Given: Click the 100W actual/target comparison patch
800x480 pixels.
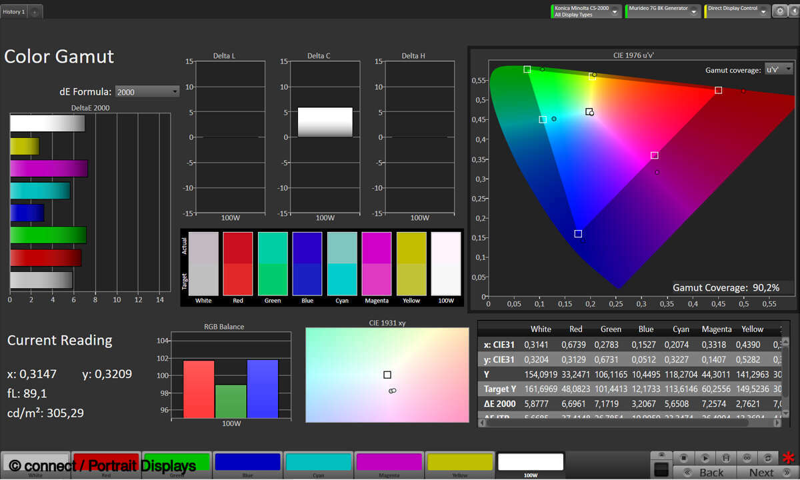Looking at the screenshot, I should pyautogui.click(x=446, y=263).
